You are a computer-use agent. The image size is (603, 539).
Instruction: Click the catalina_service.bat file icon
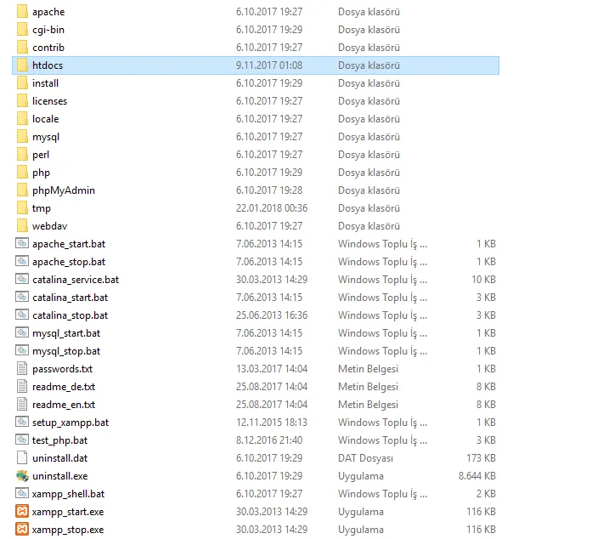22,279
